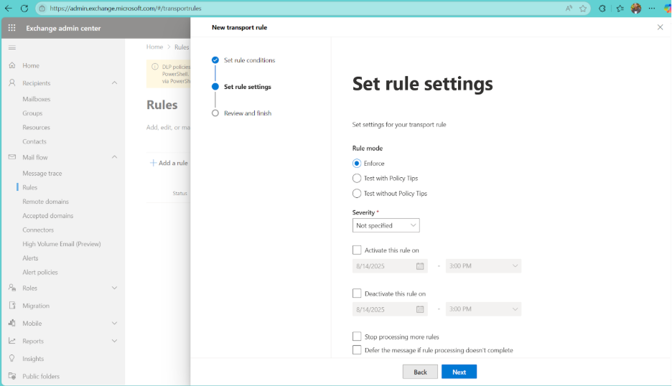Click the browser back arrow
This screenshot has height=386, width=672.
(x=8, y=8)
